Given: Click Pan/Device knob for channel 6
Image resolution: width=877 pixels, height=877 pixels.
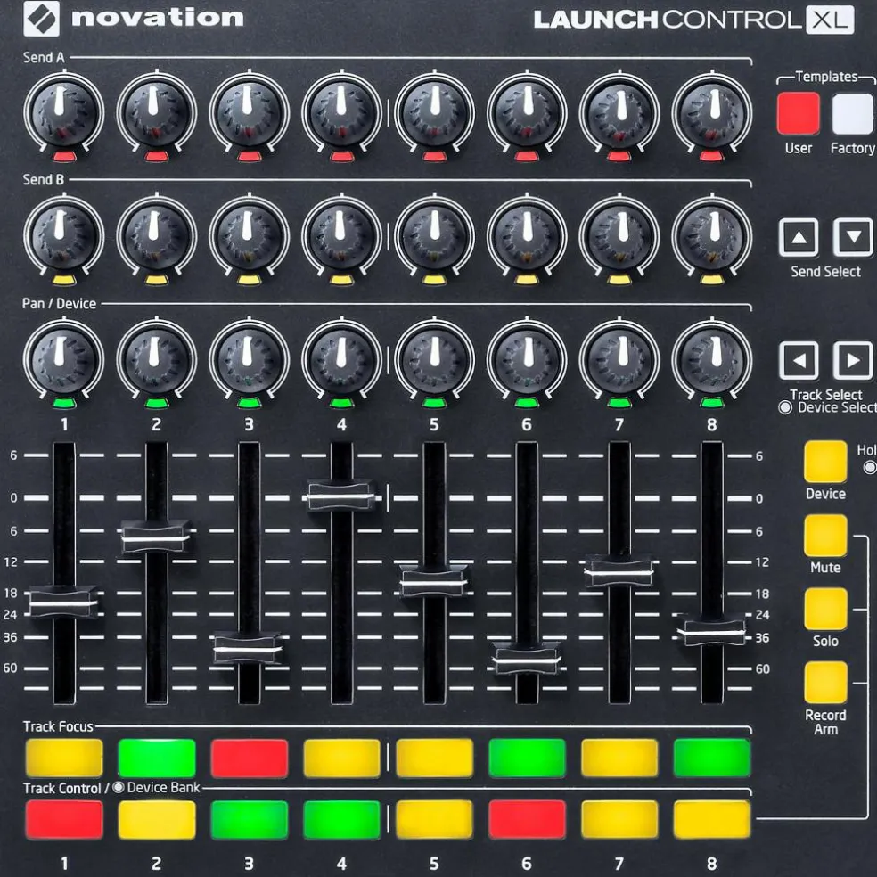Looking at the screenshot, I should pyautogui.click(x=527, y=360).
